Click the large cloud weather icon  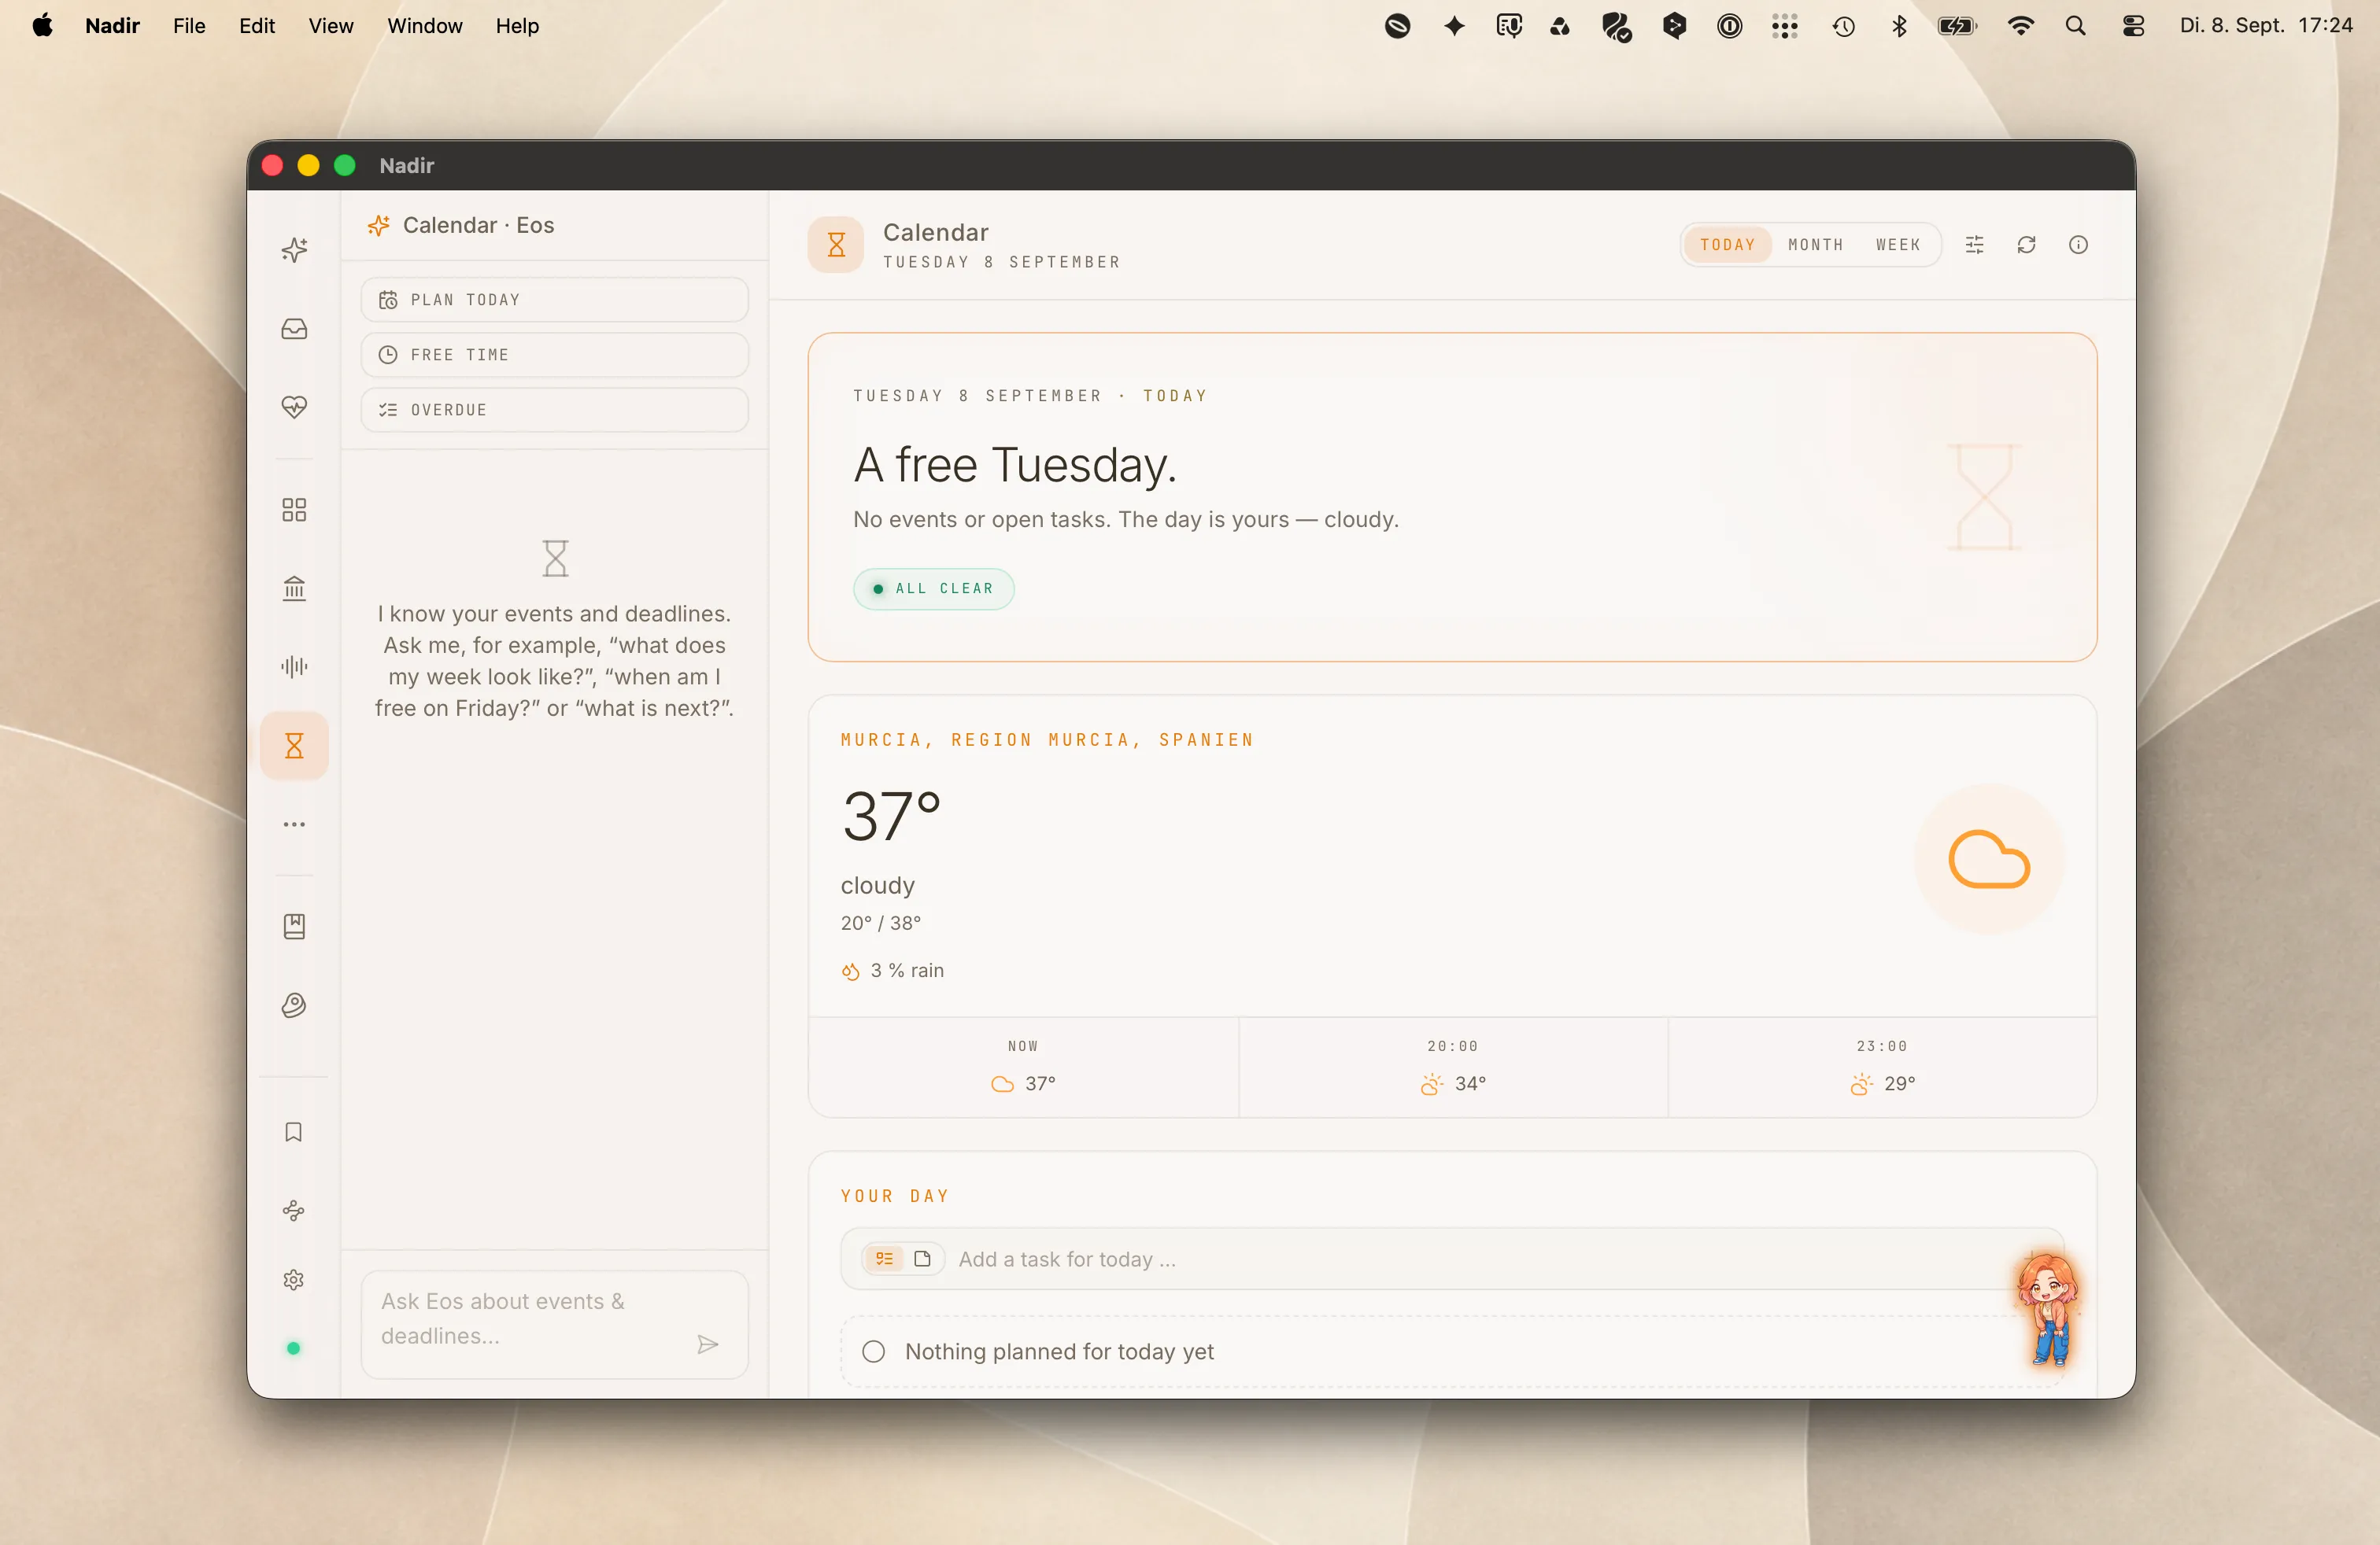(x=1989, y=860)
